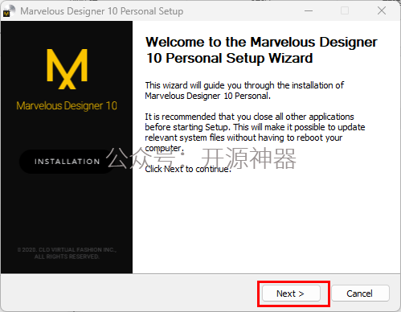Click the Welcome to Marvelous Designer heading
Viewport: 401px width, 312px height.
[x=261, y=51]
